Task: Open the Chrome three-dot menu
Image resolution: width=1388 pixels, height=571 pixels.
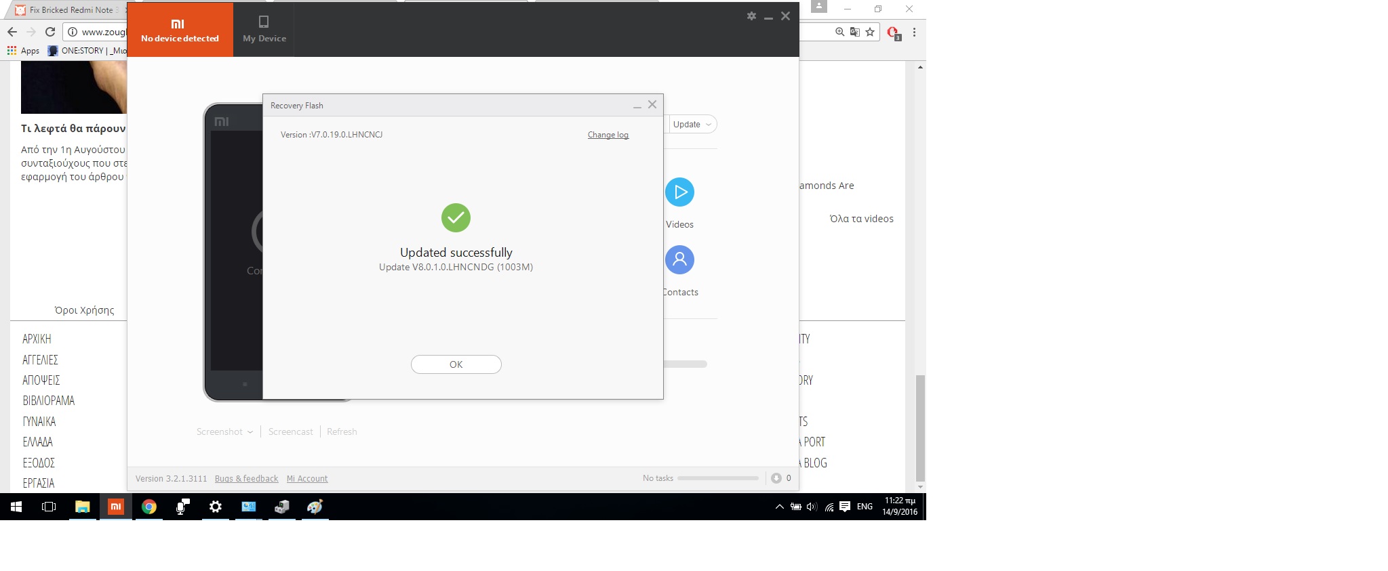Action: [914, 32]
